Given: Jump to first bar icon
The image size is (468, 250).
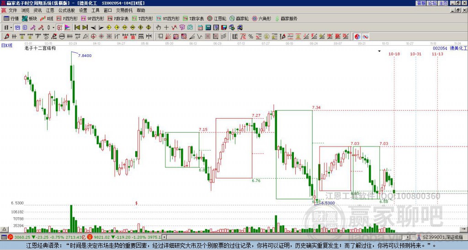Looking at the screenshot, I should (x=77, y=27).
